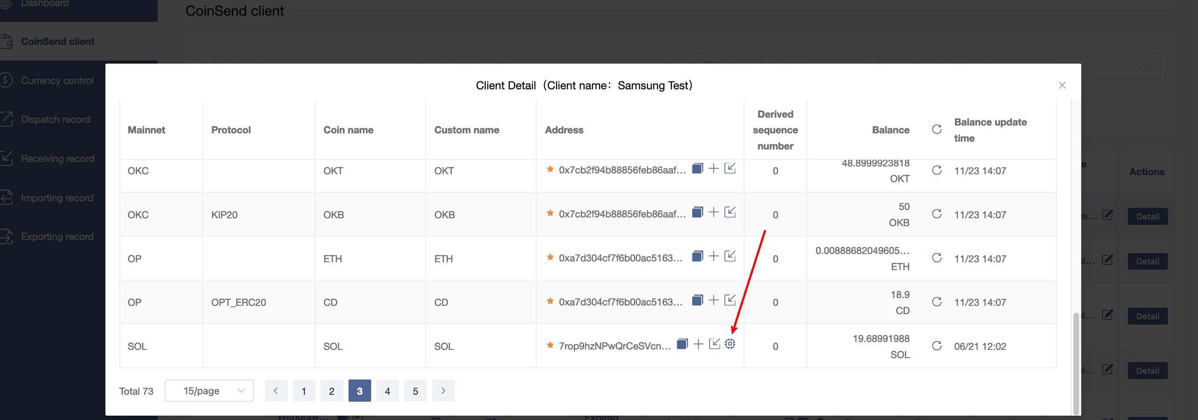
Task: Go to the next page arrow
Action: (x=443, y=391)
